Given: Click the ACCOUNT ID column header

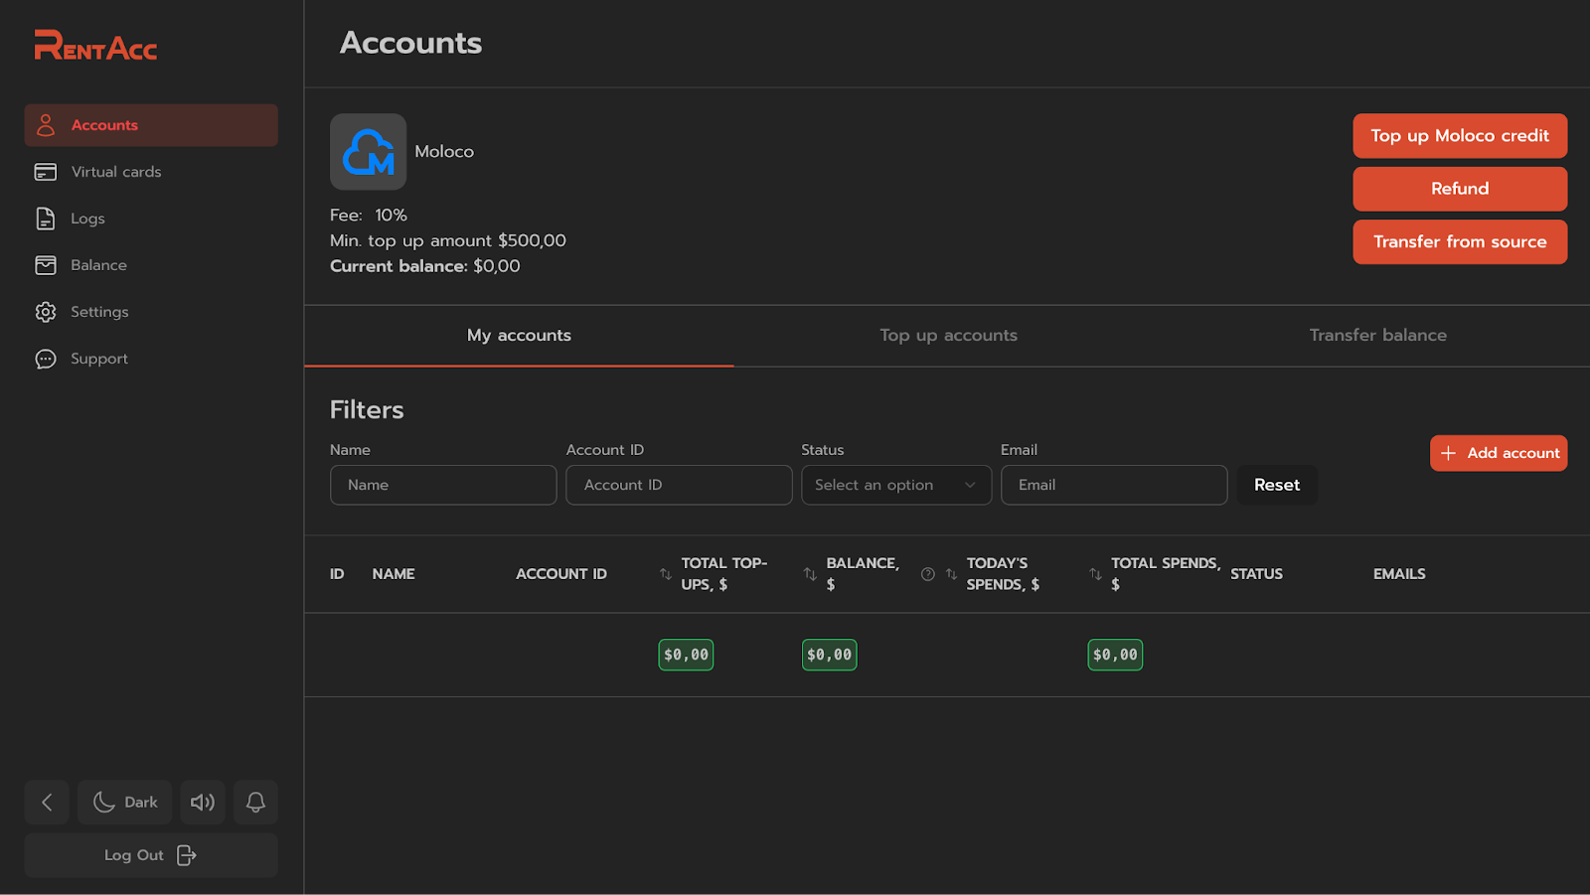Looking at the screenshot, I should (x=561, y=574).
